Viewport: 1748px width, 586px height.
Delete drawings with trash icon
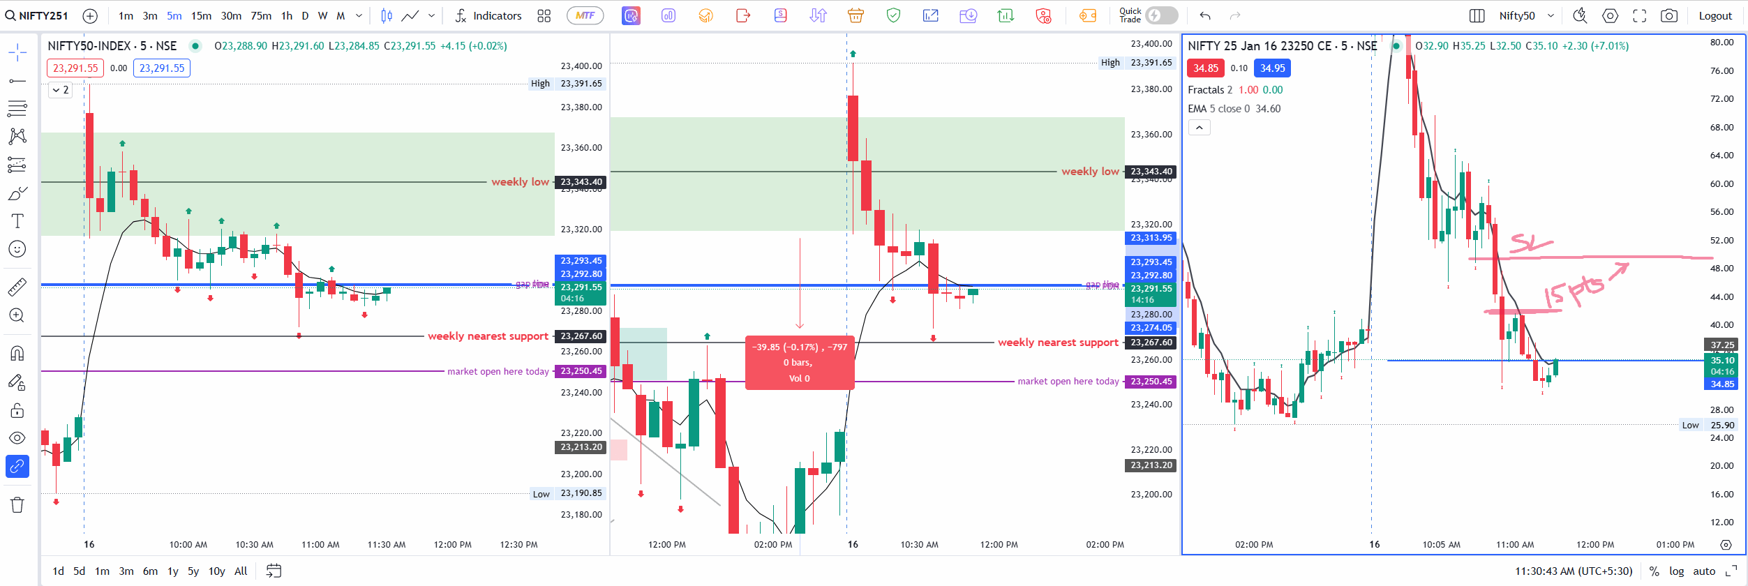(x=17, y=504)
